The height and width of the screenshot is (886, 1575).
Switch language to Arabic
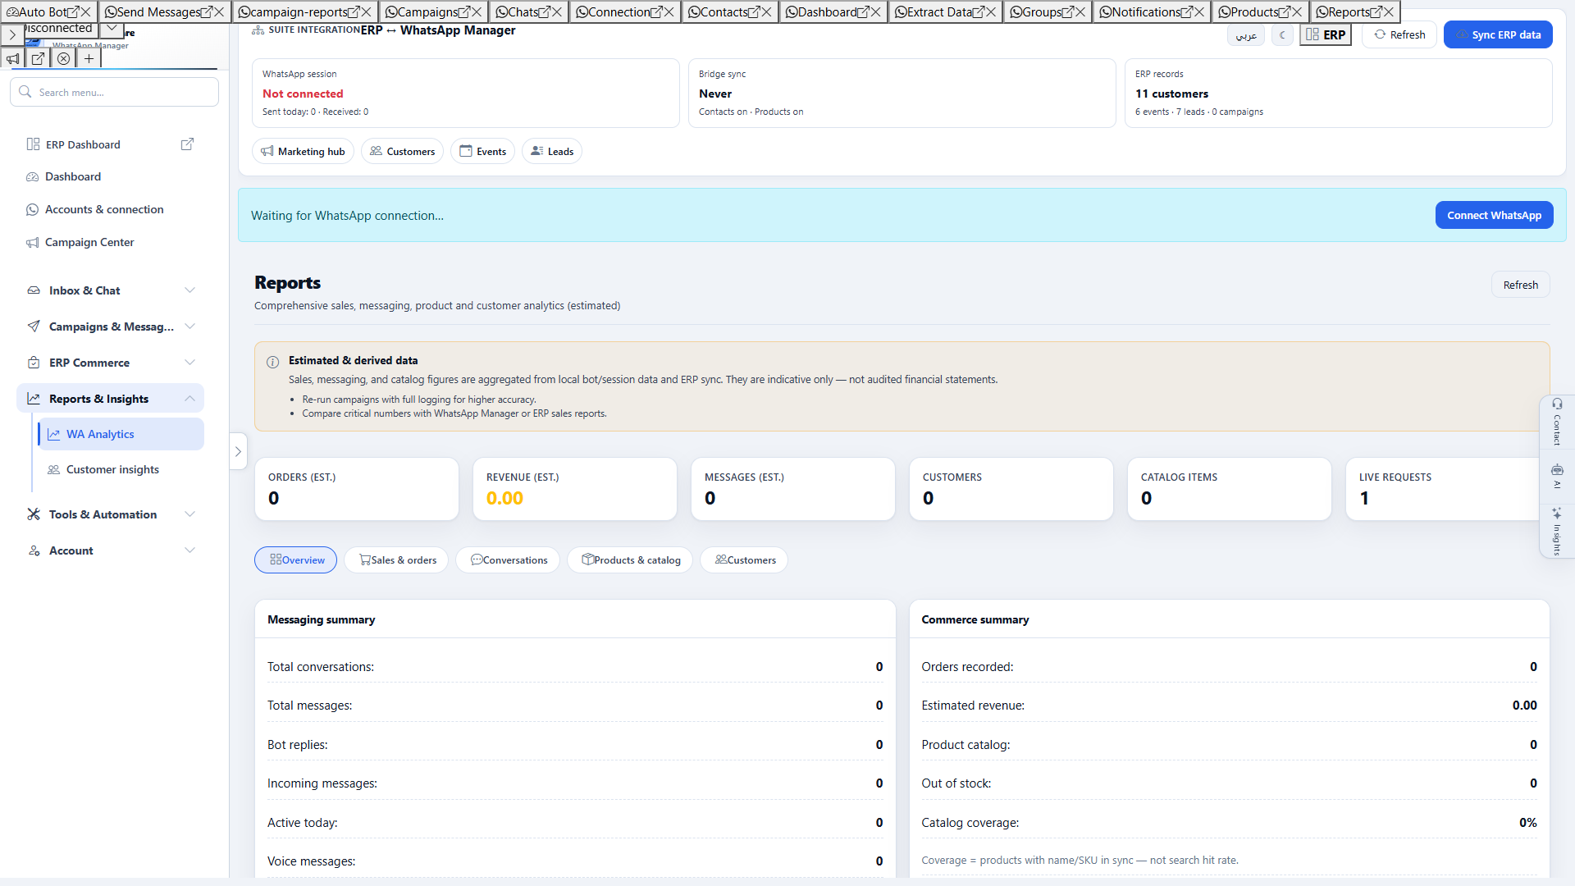point(1246,34)
